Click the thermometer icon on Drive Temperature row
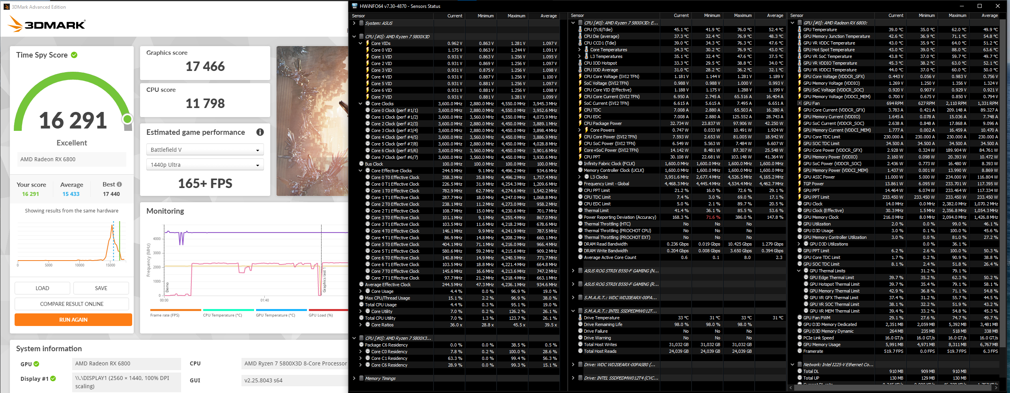This screenshot has width=1010, height=393. tap(580, 318)
